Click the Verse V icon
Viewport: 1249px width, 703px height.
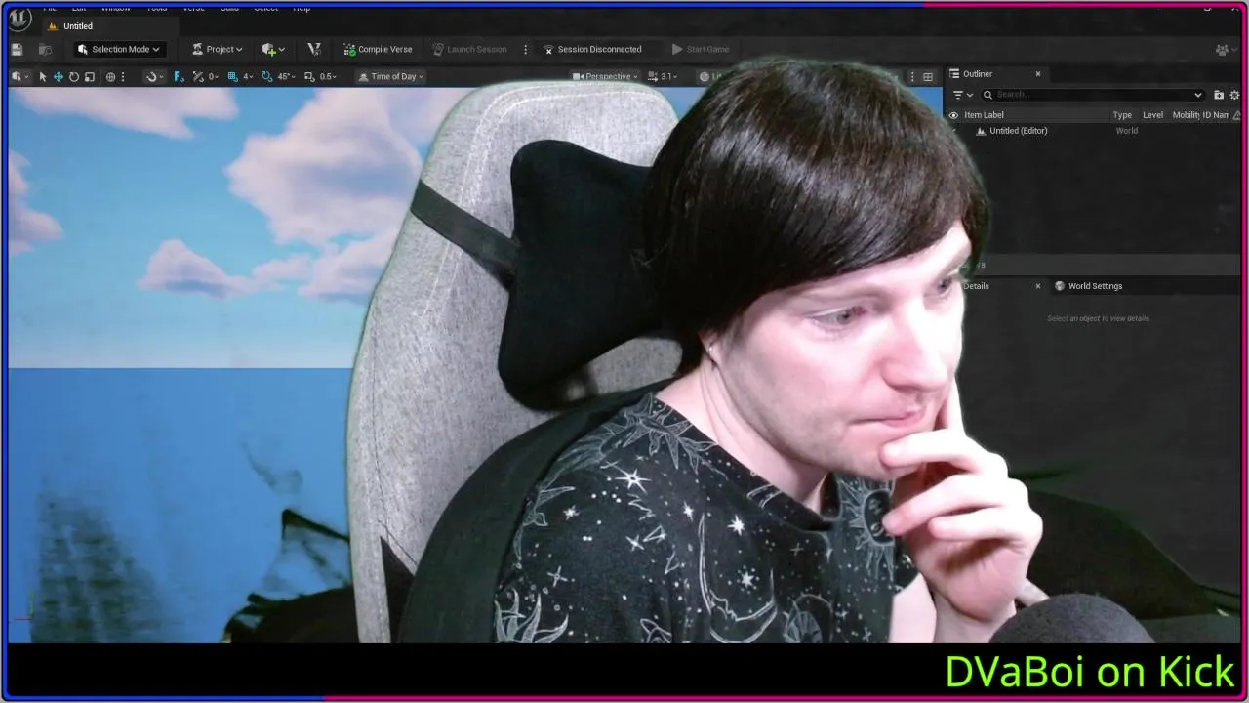pos(314,49)
